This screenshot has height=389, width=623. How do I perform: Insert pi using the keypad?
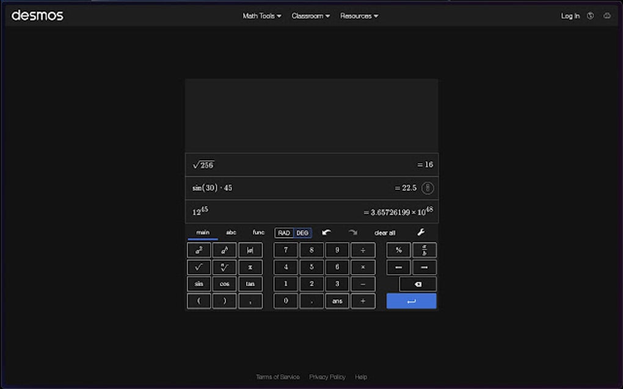250,266
